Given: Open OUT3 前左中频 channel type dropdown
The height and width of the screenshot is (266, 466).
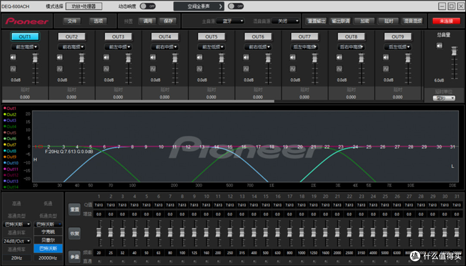Looking at the screenshot, I should pyautogui.click(x=118, y=47).
